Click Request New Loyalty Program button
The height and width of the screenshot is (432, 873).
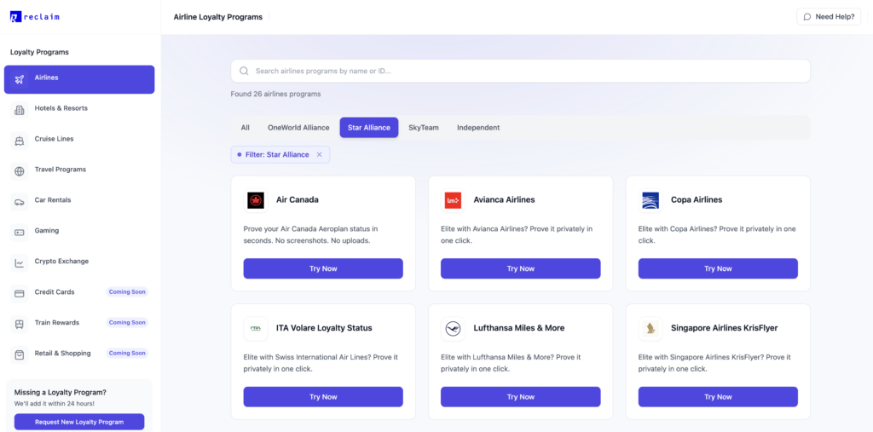(x=79, y=422)
